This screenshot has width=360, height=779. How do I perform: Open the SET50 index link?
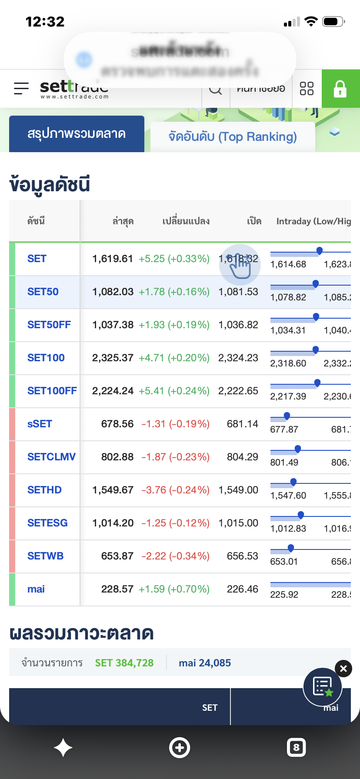pyautogui.click(x=43, y=292)
